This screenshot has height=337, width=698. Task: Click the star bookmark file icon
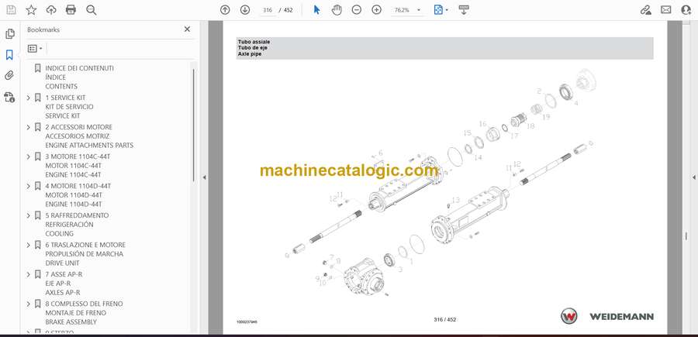(31, 10)
